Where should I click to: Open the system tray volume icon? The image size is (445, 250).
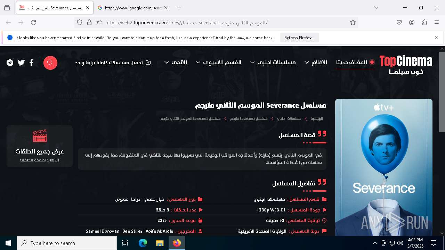(400, 243)
